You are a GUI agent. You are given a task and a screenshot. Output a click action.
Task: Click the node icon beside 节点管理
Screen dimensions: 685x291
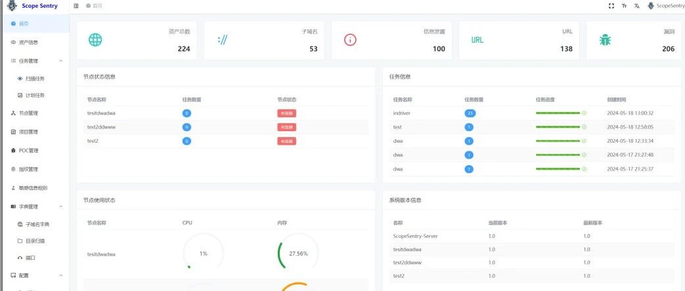[x=13, y=113]
